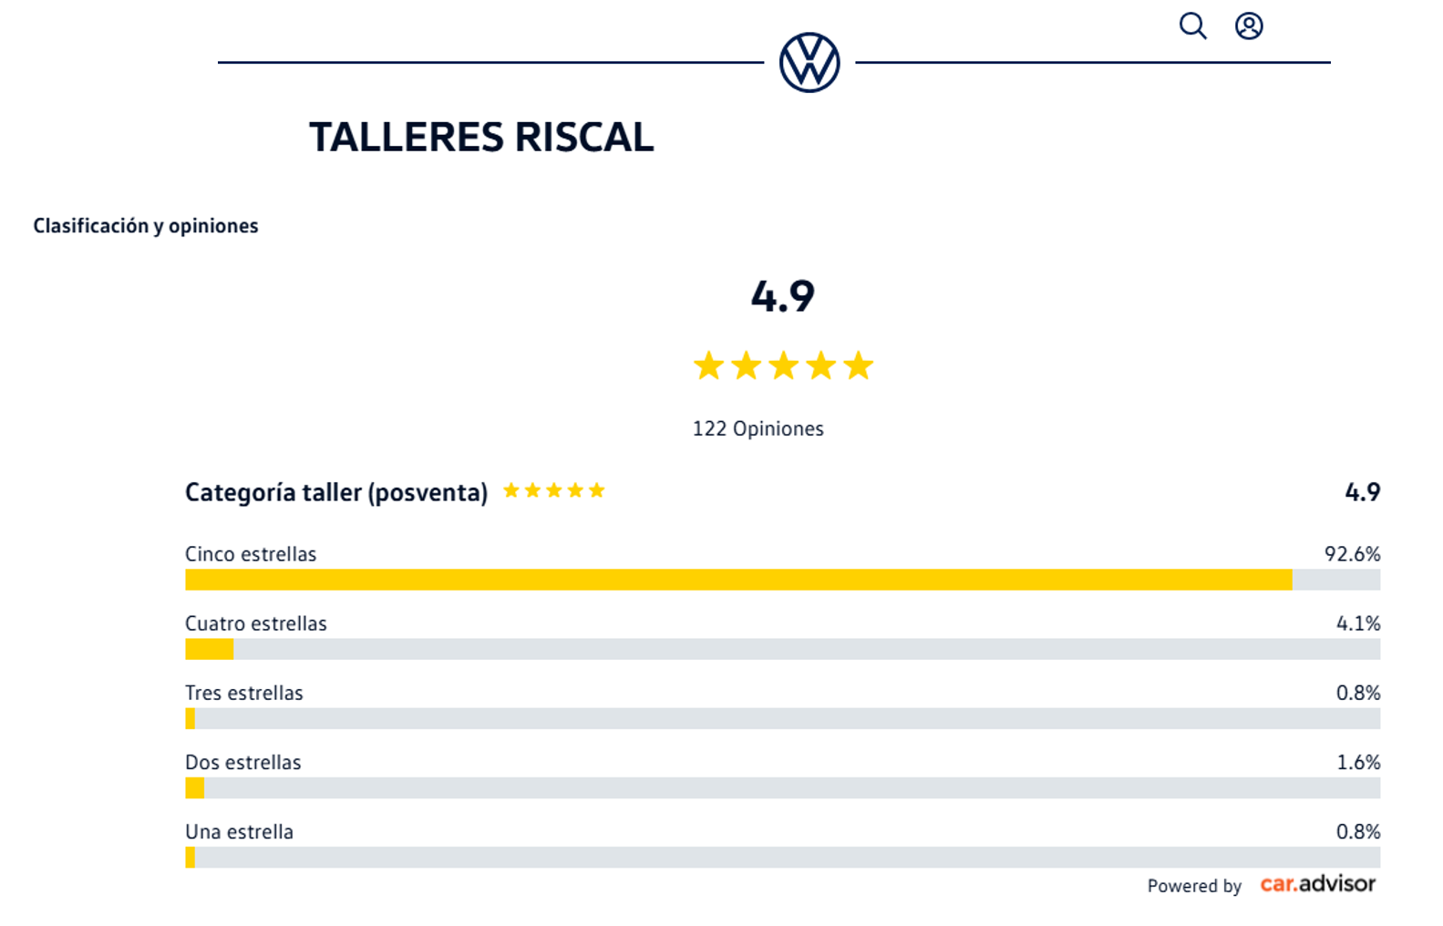Image resolution: width=1443 pixels, height=926 pixels.
Task: Select the Una estrella rating bar
Action: tap(782, 857)
